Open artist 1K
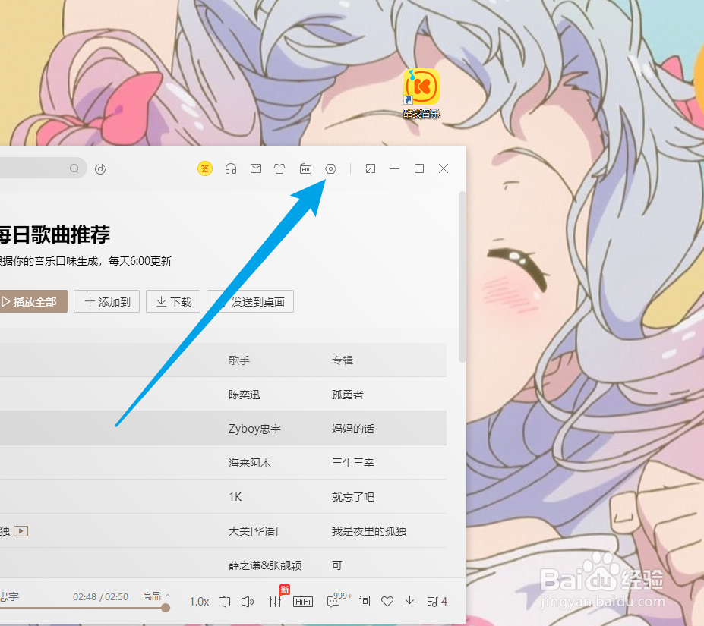Image resolution: width=704 pixels, height=626 pixels. (x=235, y=497)
